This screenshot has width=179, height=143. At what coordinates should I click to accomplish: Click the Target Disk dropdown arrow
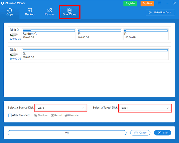[168, 108]
